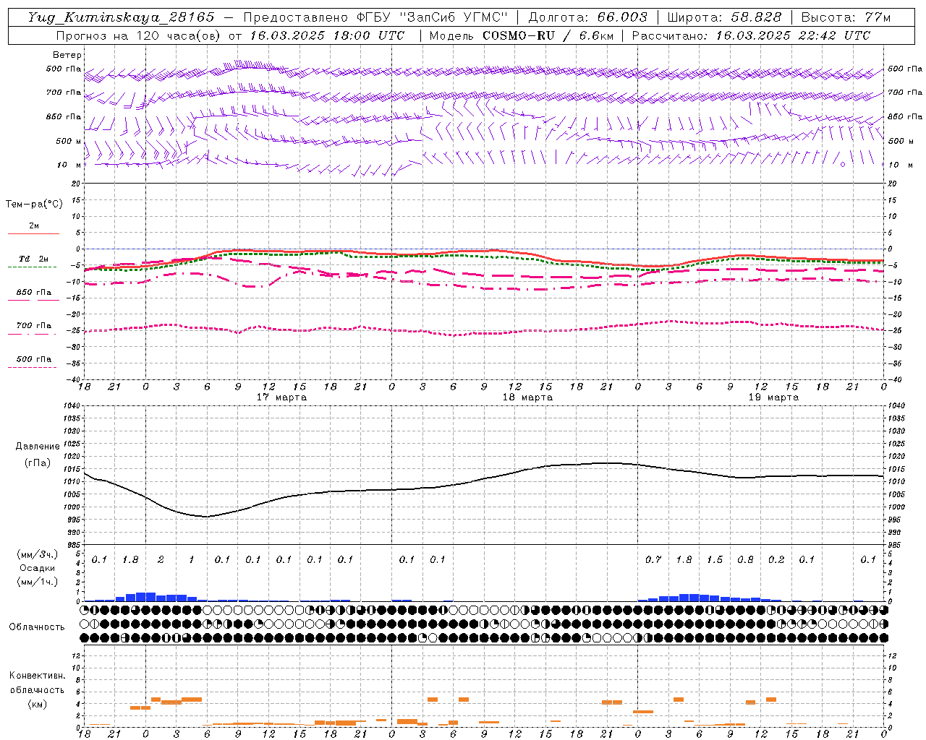Click the Тем-ра(°C) axis title
Viewport: 926px width, 740px height.
pos(34,205)
